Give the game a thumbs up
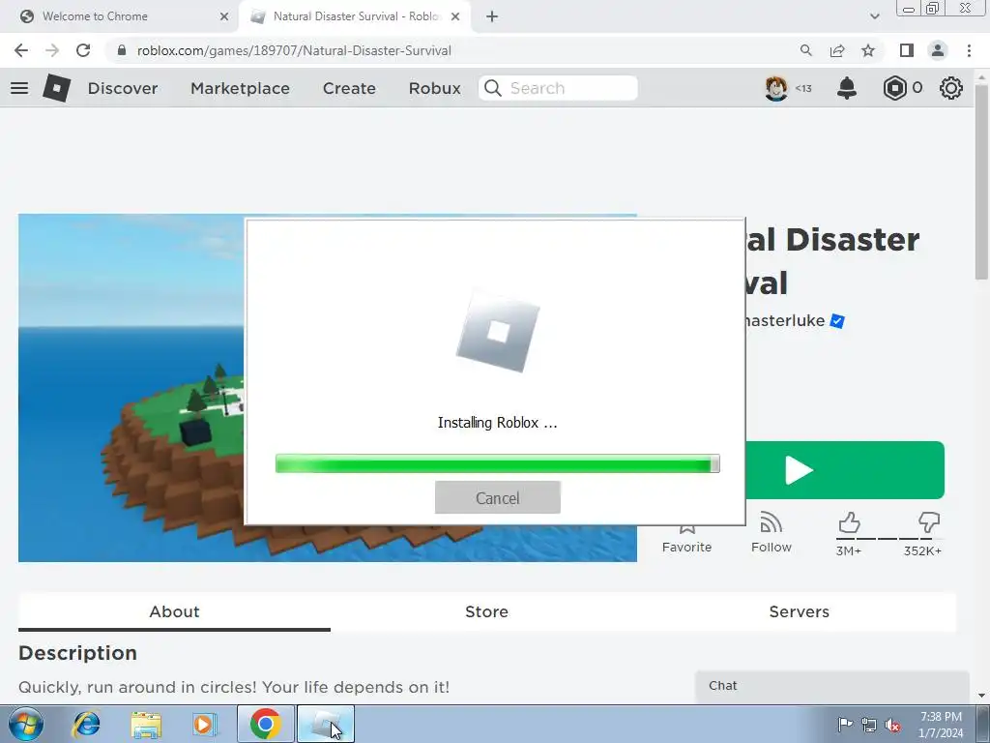 (849, 523)
